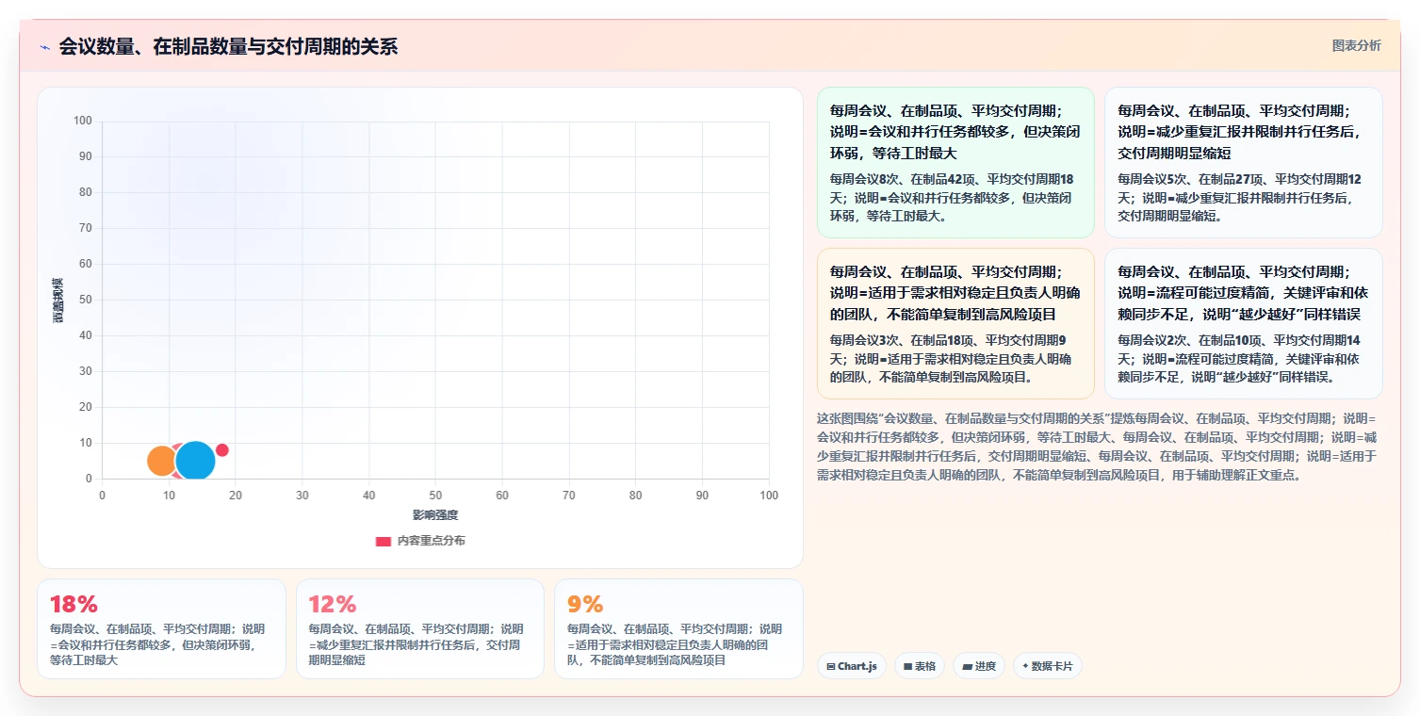Screen dimensions: 1420x716
Task: Click the title 会议数量、在制品数量与交付周期的关系
Action: click(228, 46)
